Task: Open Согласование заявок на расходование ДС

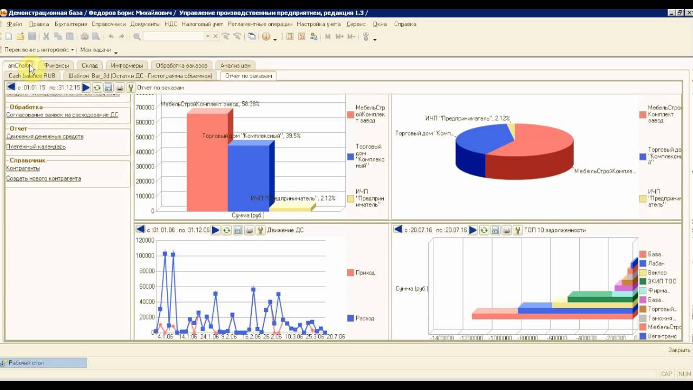Action: pyautogui.click(x=62, y=115)
